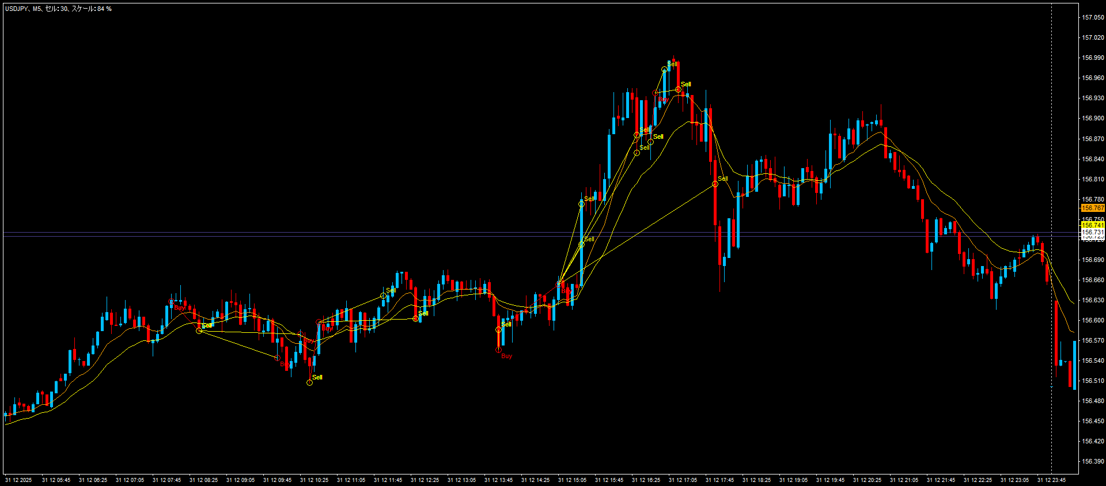
Task: Click the topmost Sell marker at the chart peak
Action: pos(664,69)
